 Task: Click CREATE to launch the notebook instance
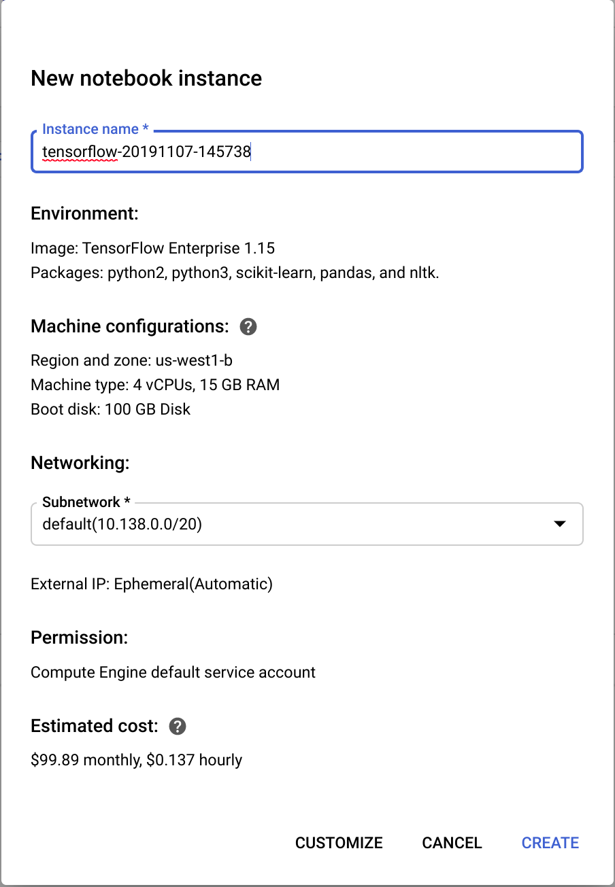point(550,842)
